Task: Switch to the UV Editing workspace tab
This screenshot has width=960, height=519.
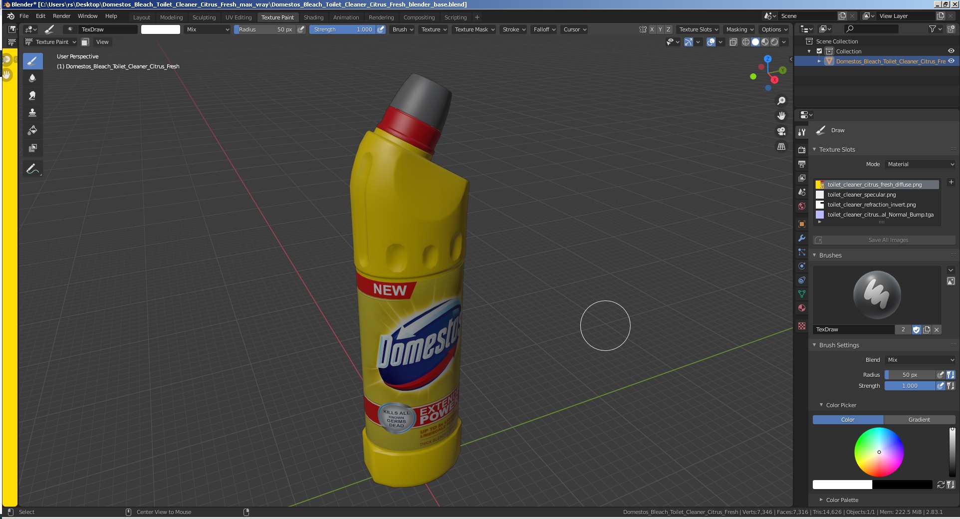Action: click(x=239, y=17)
